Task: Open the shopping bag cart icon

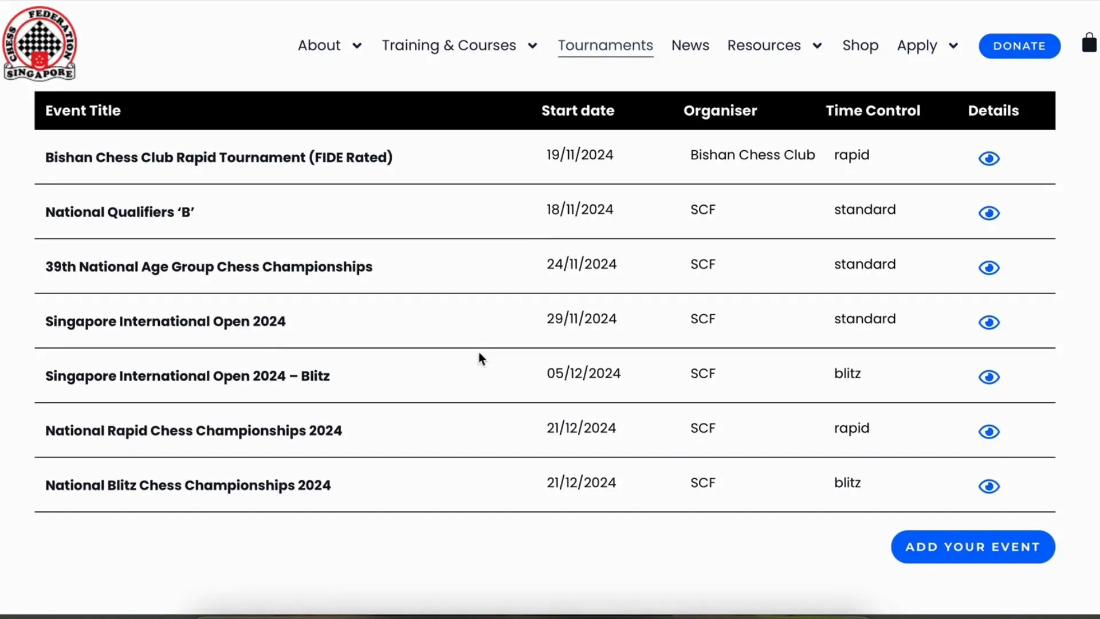Action: click(x=1089, y=44)
